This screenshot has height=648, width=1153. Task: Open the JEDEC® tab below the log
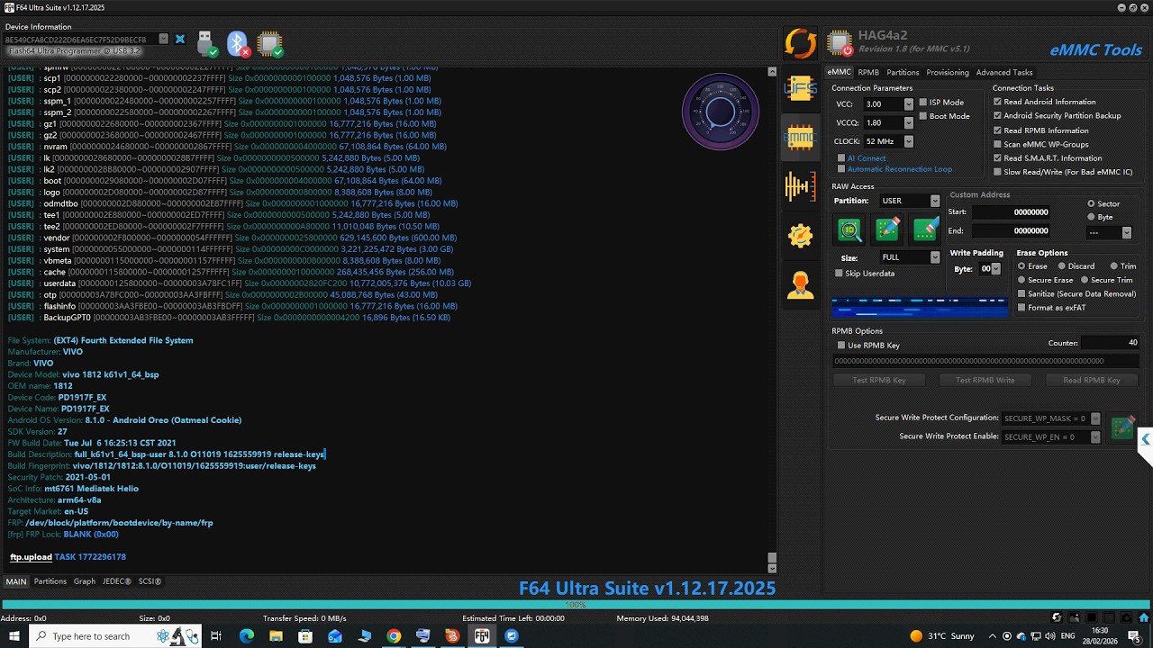click(117, 581)
